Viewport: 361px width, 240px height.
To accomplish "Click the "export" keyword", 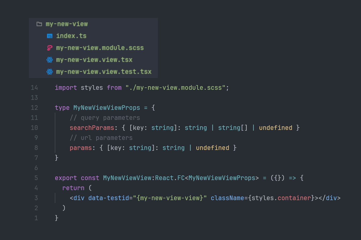I will (x=66, y=178).
